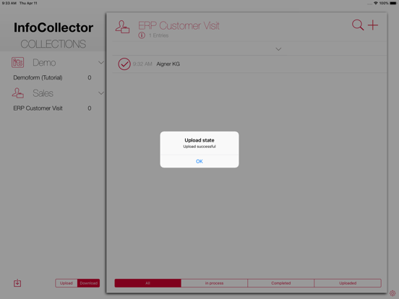Click the 9:33 AM clock in status bar
Image resolution: width=399 pixels, height=299 pixels.
(9, 3)
